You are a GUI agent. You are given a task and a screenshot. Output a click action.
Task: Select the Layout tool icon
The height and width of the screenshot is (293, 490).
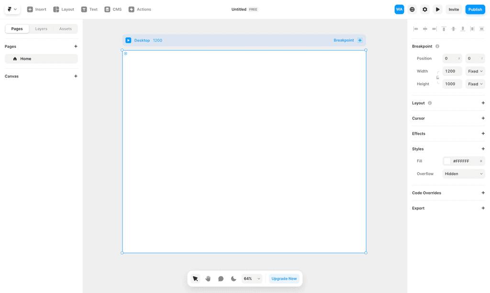click(x=55, y=9)
